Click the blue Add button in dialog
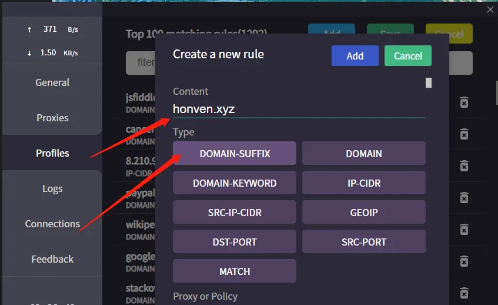The image size is (498, 305). pos(355,56)
